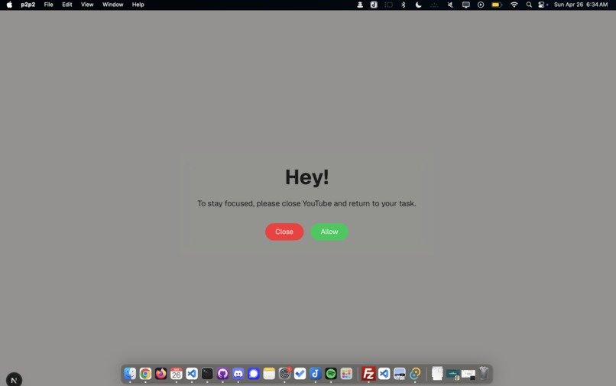Open Spotify from the dock

[331, 374]
